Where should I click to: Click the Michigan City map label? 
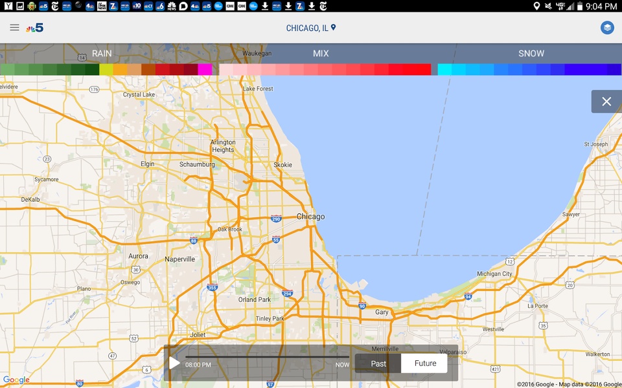(494, 274)
